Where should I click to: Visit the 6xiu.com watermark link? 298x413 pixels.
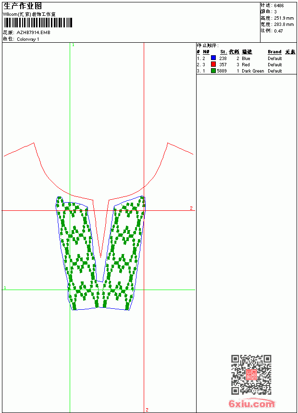251,403
